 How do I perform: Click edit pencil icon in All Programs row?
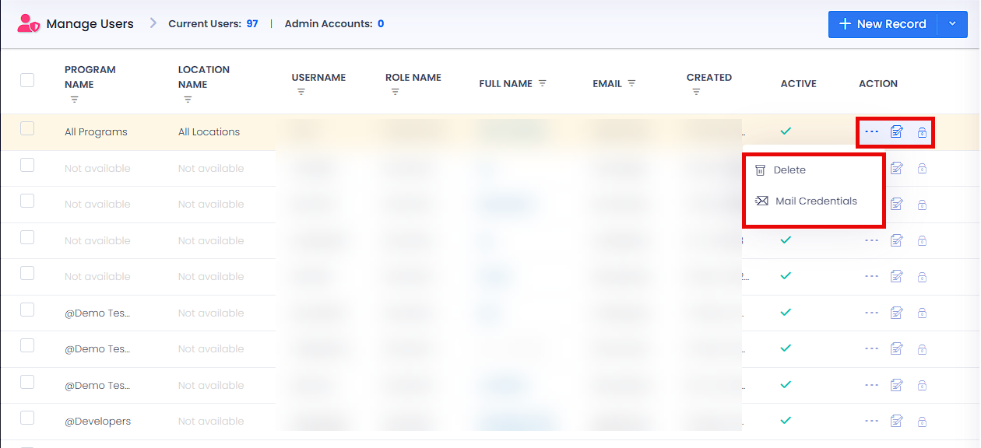(897, 131)
